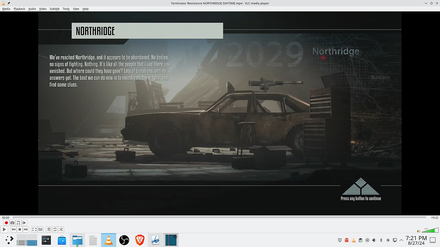
Task: Open media player pause tray icon
Action: tap(367, 240)
